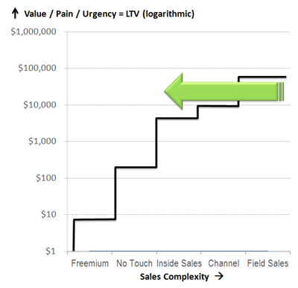
Task: Click the $100 y-axis label
Action: pyautogui.click(x=46, y=178)
